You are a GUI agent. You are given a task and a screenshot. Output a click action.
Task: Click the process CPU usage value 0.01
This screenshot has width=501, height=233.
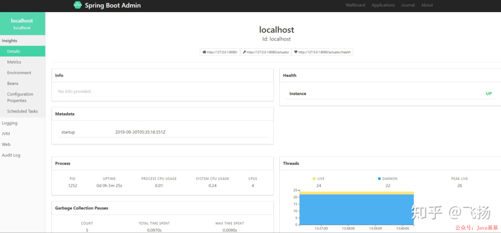pos(159,185)
